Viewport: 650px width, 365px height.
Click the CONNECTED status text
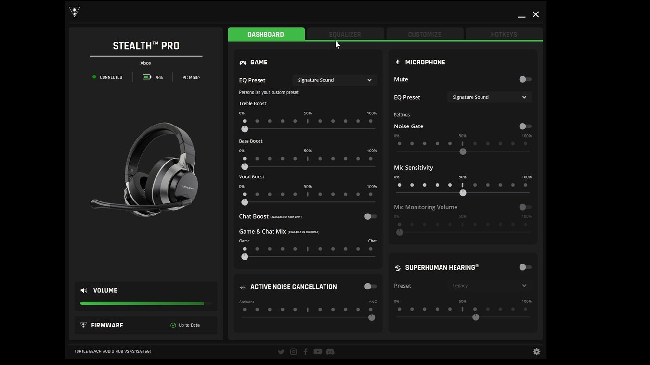tap(111, 77)
